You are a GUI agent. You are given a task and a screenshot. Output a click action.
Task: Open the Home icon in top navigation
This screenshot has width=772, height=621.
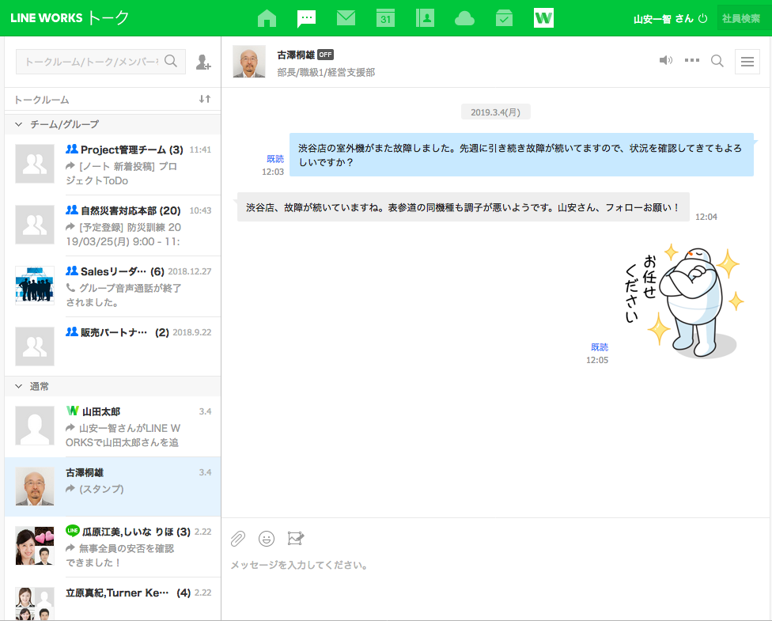pos(267,18)
